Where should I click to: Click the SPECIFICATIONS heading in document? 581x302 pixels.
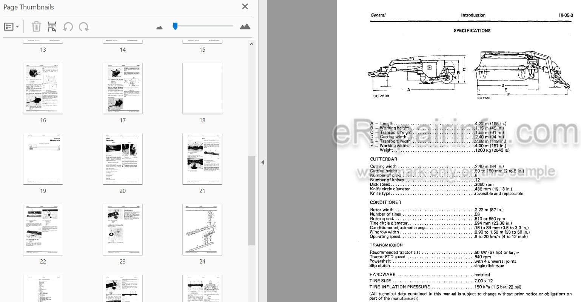[472, 31]
